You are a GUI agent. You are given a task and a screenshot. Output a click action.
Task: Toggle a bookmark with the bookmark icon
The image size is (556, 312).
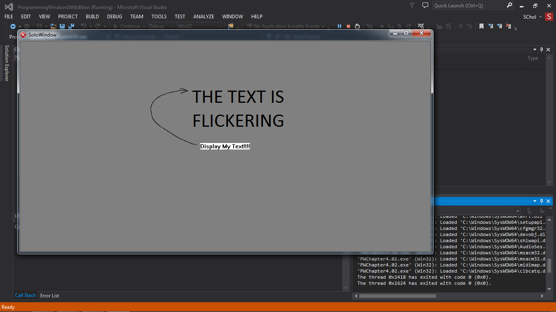point(482,26)
